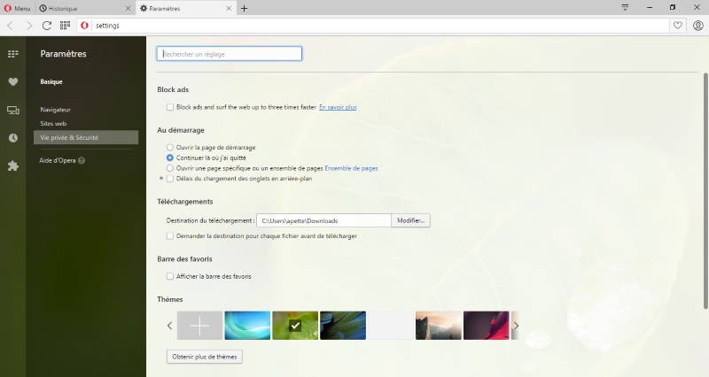This screenshot has width=709, height=377.
Task: Open En savoir plus link
Action: (x=338, y=107)
